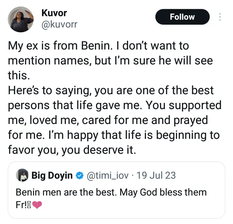Click the blue verified badge
This screenshot has width=233, height=224.
pyautogui.click(x=79, y=176)
